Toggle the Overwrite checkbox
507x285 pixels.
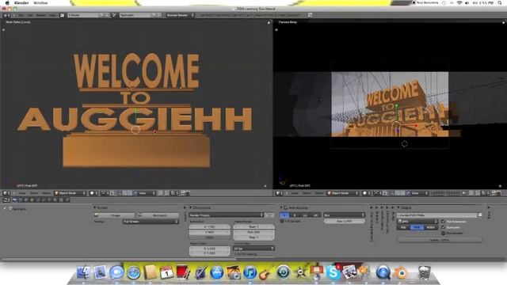coord(444,227)
